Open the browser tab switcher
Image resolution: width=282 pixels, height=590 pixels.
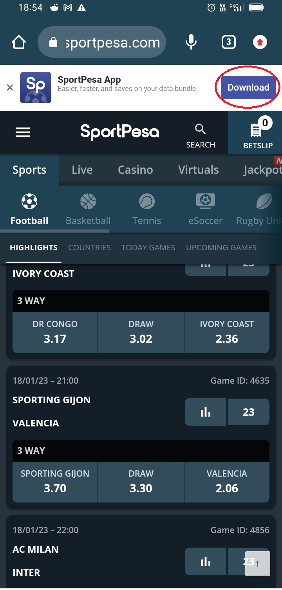tap(228, 42)
